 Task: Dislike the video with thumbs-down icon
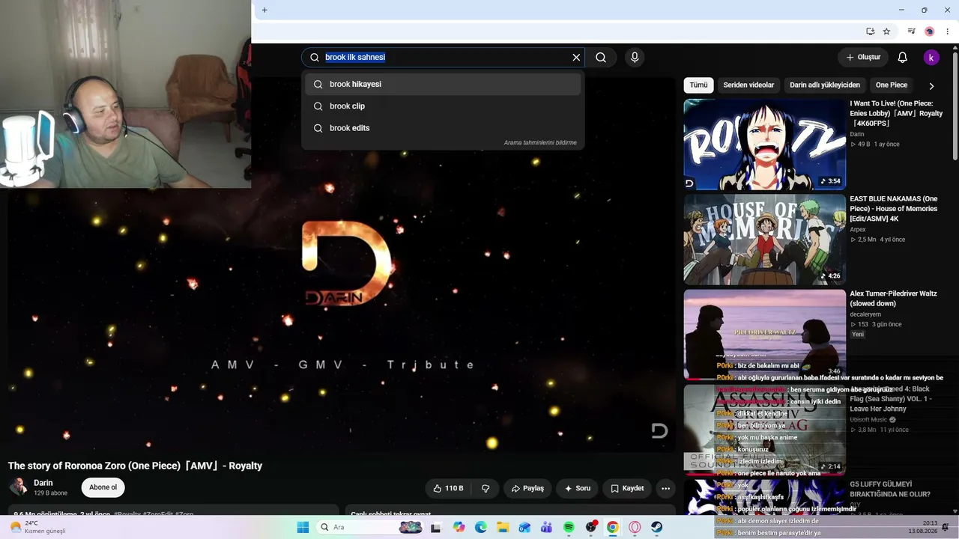[485, 488]
